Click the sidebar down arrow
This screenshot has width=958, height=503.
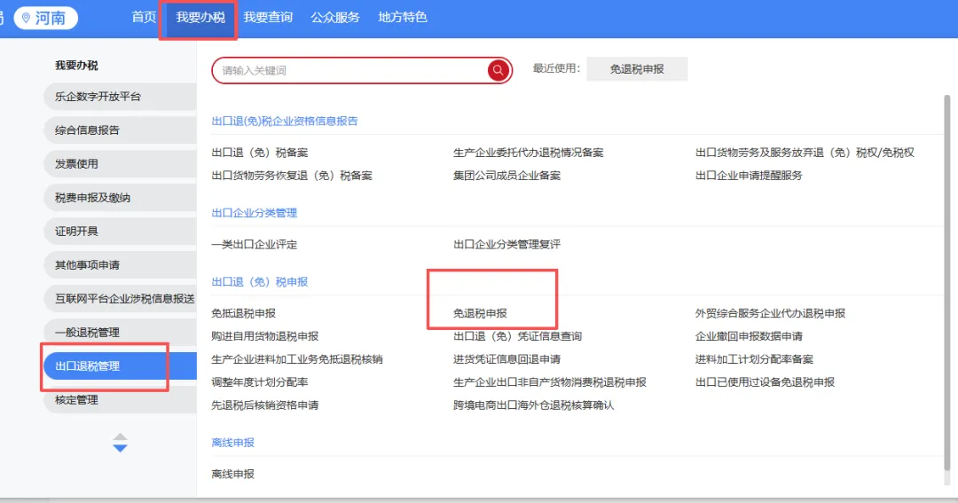(121, 448)
